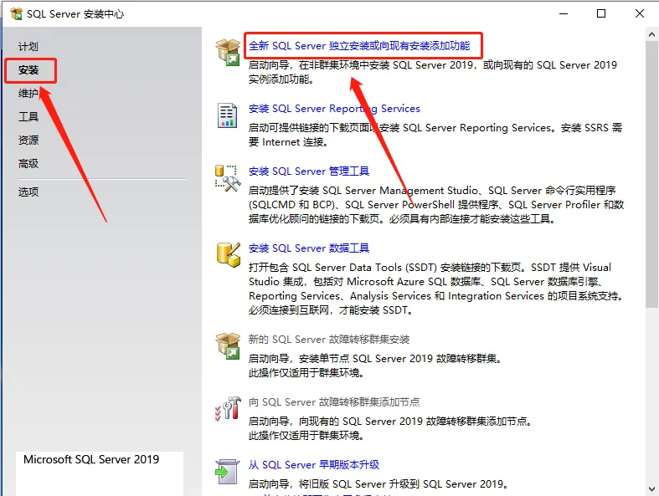Click the description mentioning SSDT 提供 Visual Studio 集成

[x=435, y=289]
